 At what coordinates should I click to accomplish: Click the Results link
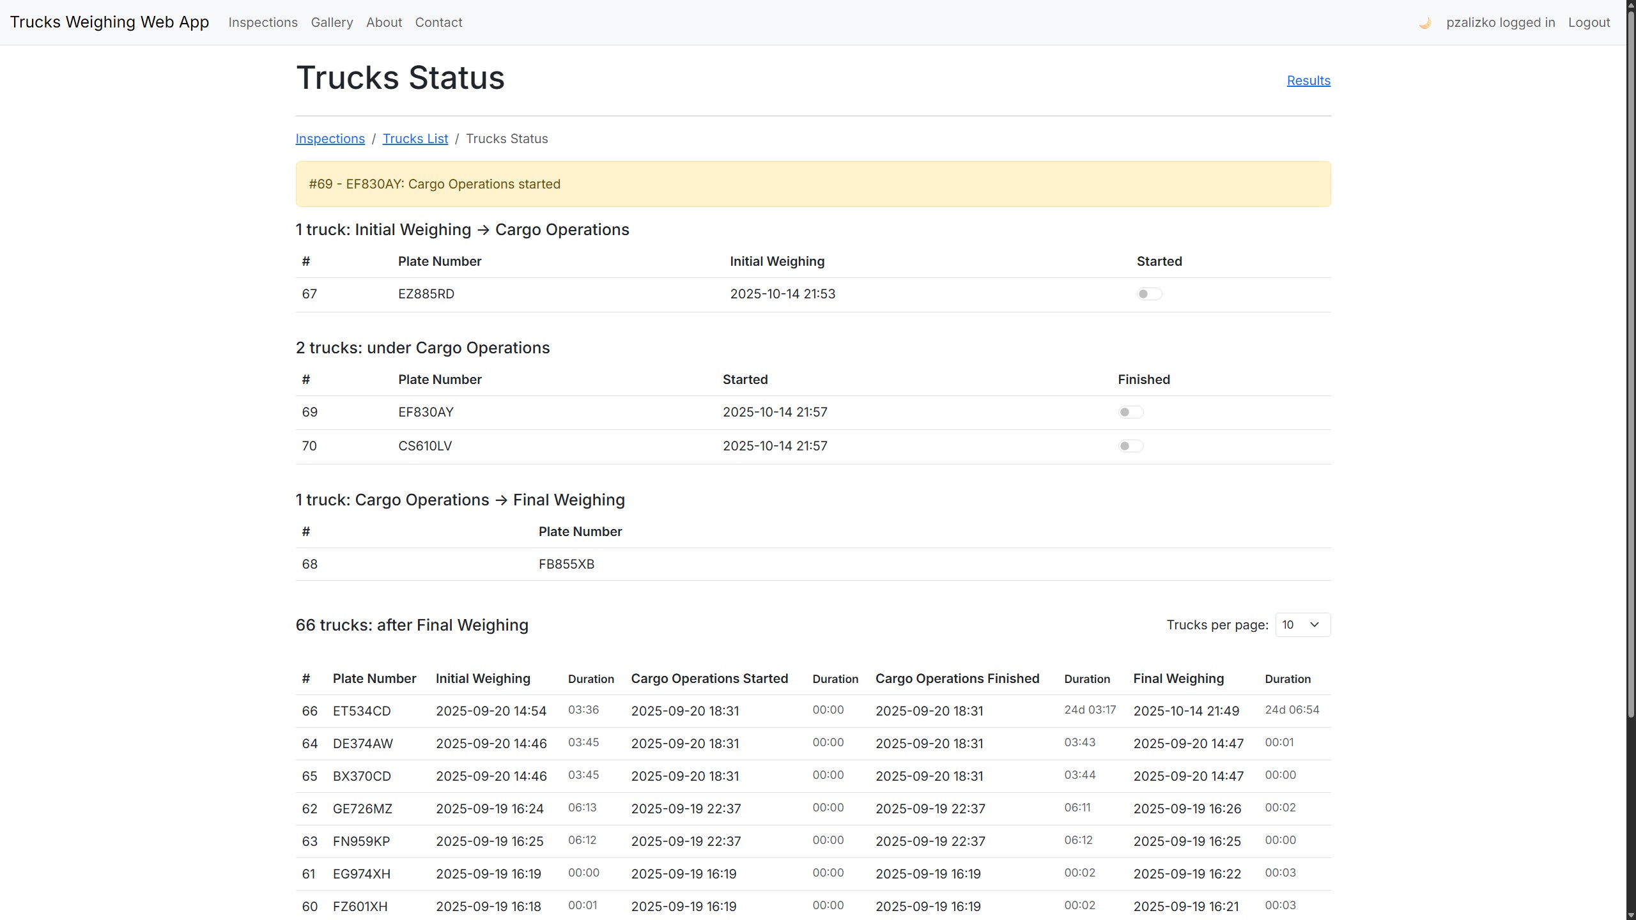(1308, 80)
